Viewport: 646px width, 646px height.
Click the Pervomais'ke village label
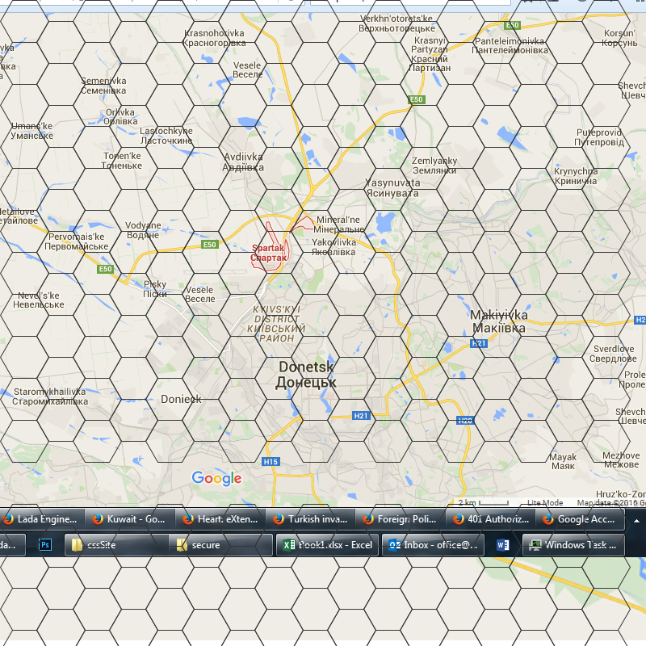point(76,241)
